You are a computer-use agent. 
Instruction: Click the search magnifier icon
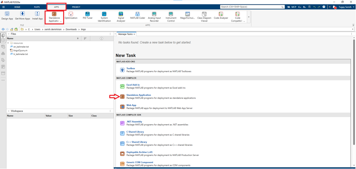(x=283, y=7)
